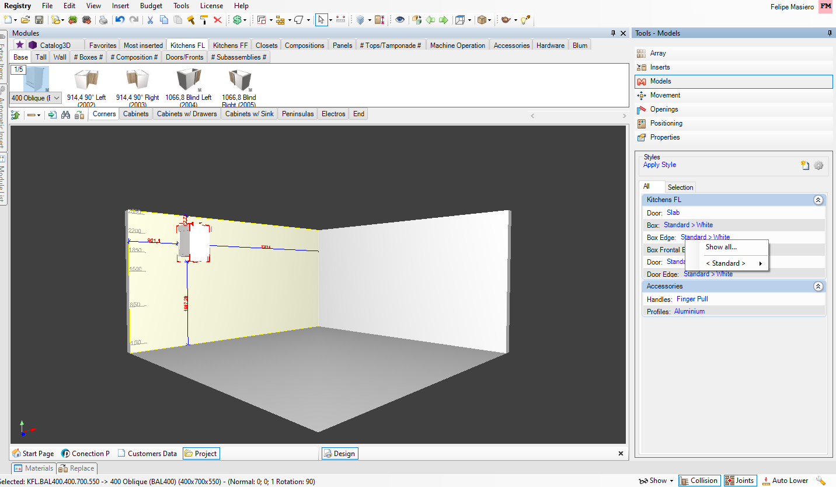Cut selection with scissors icon
This screenshot has height=487, width=836.
click(x=150, y=20)
